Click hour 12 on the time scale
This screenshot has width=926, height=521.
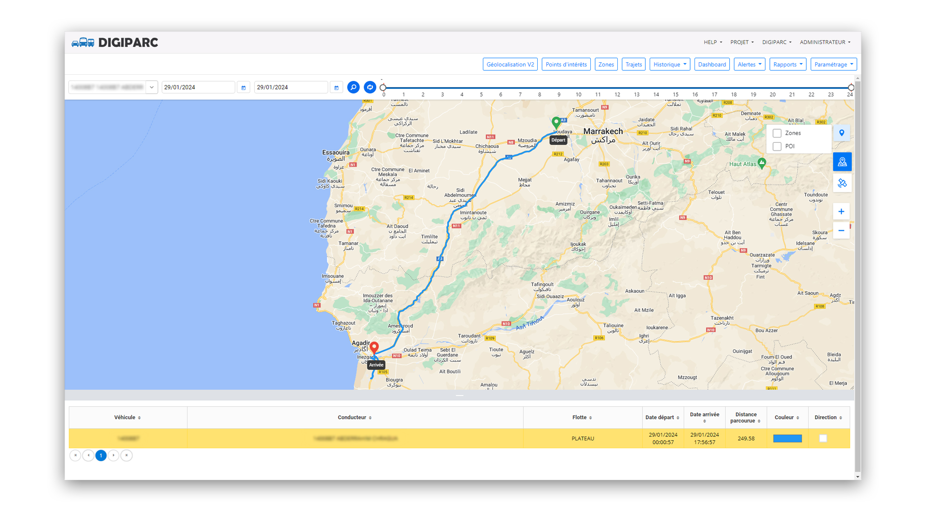[617, 95]
